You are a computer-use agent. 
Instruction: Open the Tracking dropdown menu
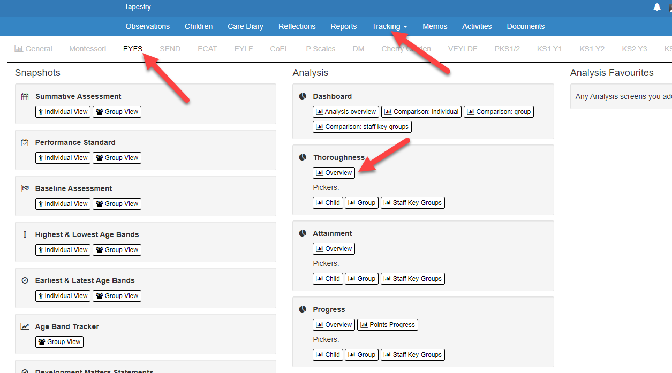point(389,26)
